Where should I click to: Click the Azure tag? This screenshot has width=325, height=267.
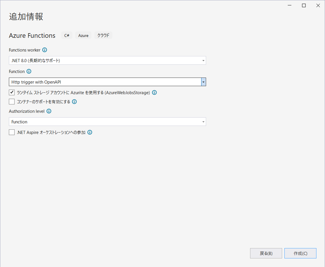click(x=83, y=35)
